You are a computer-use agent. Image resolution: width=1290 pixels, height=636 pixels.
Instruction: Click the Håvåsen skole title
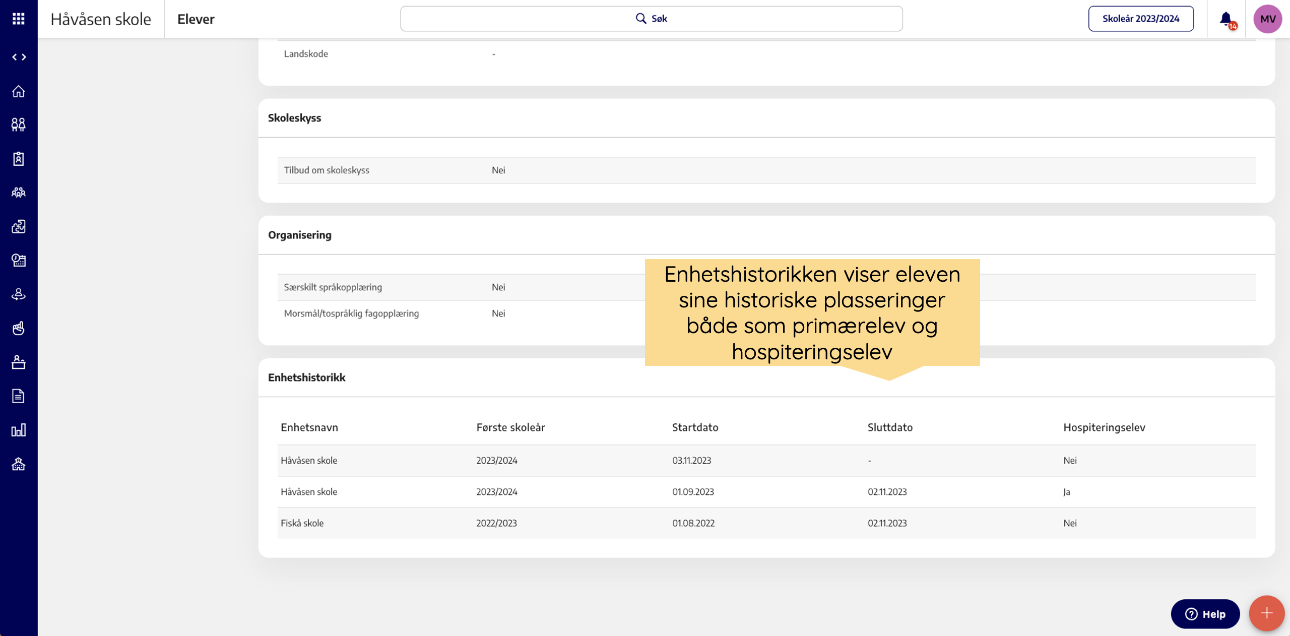pos(101,19)
